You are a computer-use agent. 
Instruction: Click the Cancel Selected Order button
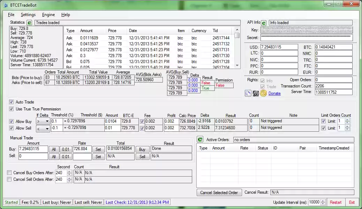pyautogui.click(x=219, y=192)
